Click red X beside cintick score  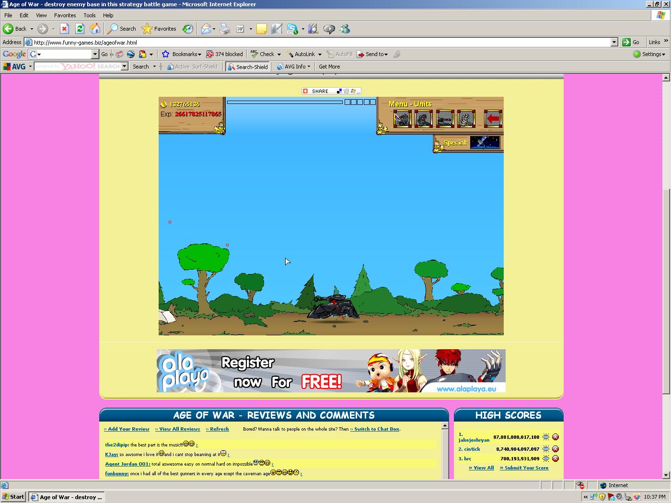(555, 449)
